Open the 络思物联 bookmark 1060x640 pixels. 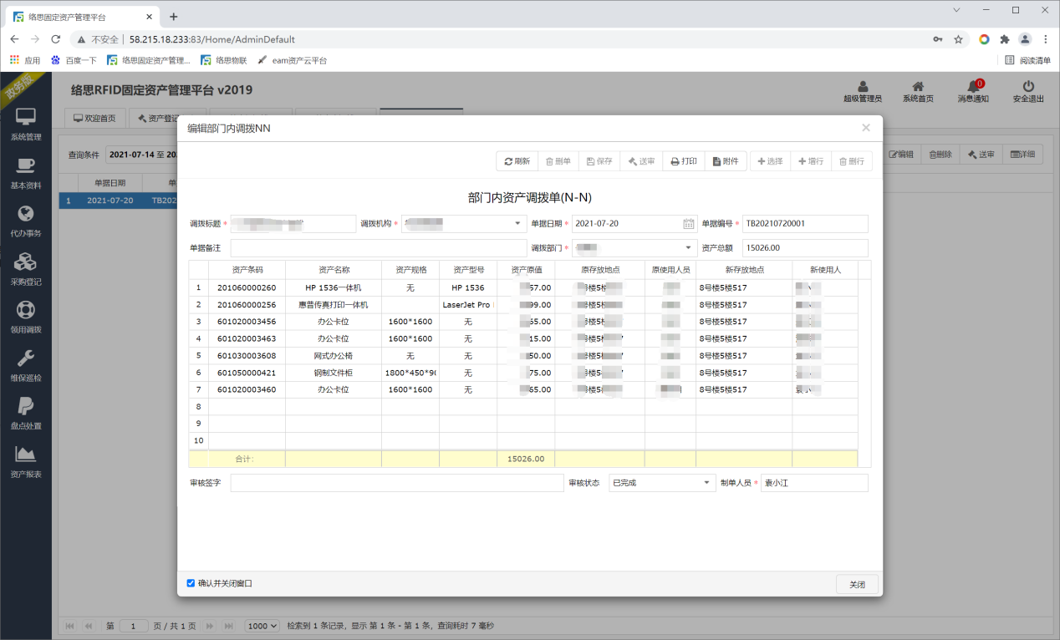(x=224, y=60)
